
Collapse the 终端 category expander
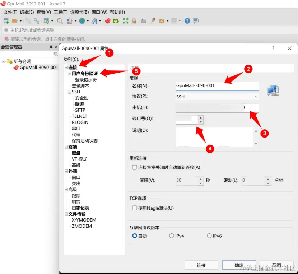click(66, 147)
